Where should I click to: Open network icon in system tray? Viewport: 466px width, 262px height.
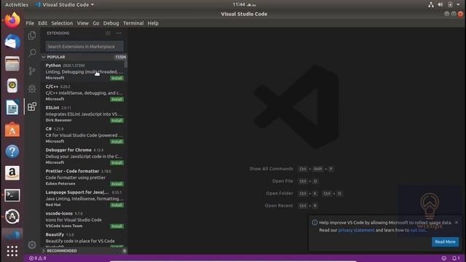[x=430, y=4]
